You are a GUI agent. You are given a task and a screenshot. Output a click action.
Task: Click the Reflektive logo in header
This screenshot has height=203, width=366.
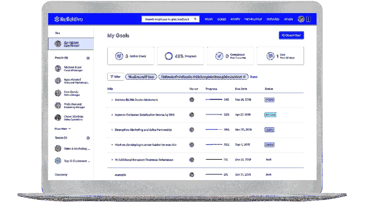tap(68, 19)
